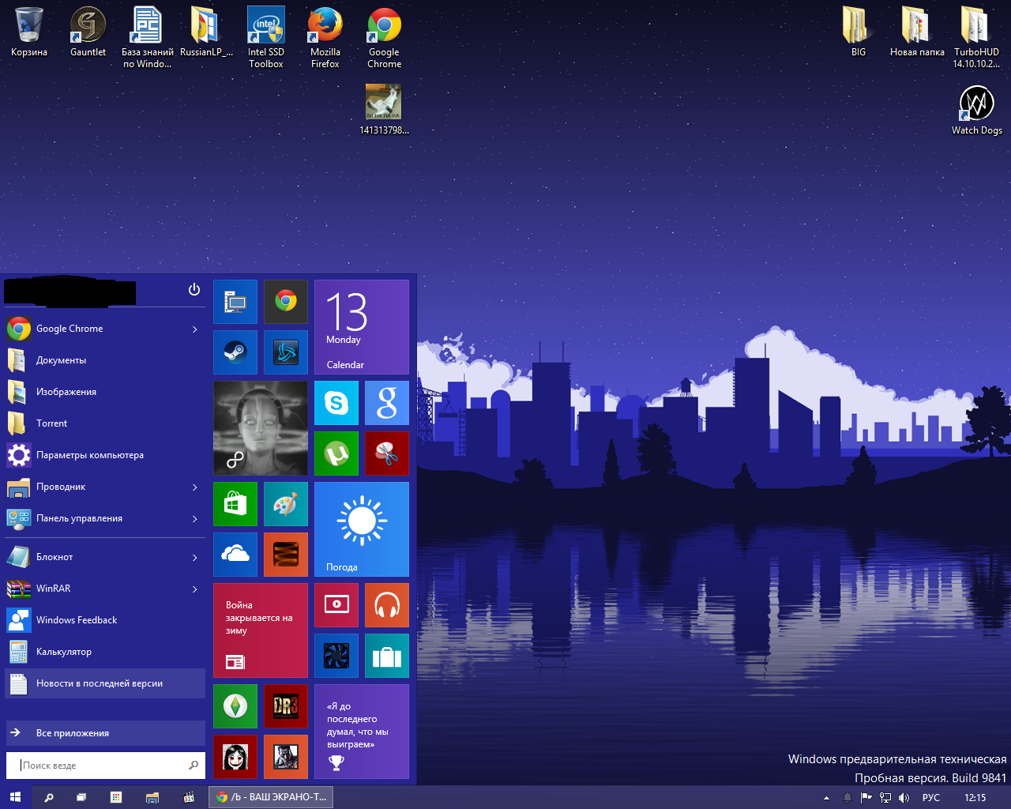Launch the Music headphones tile
This screenshot has width=1011, height=809.
(386, 605)
